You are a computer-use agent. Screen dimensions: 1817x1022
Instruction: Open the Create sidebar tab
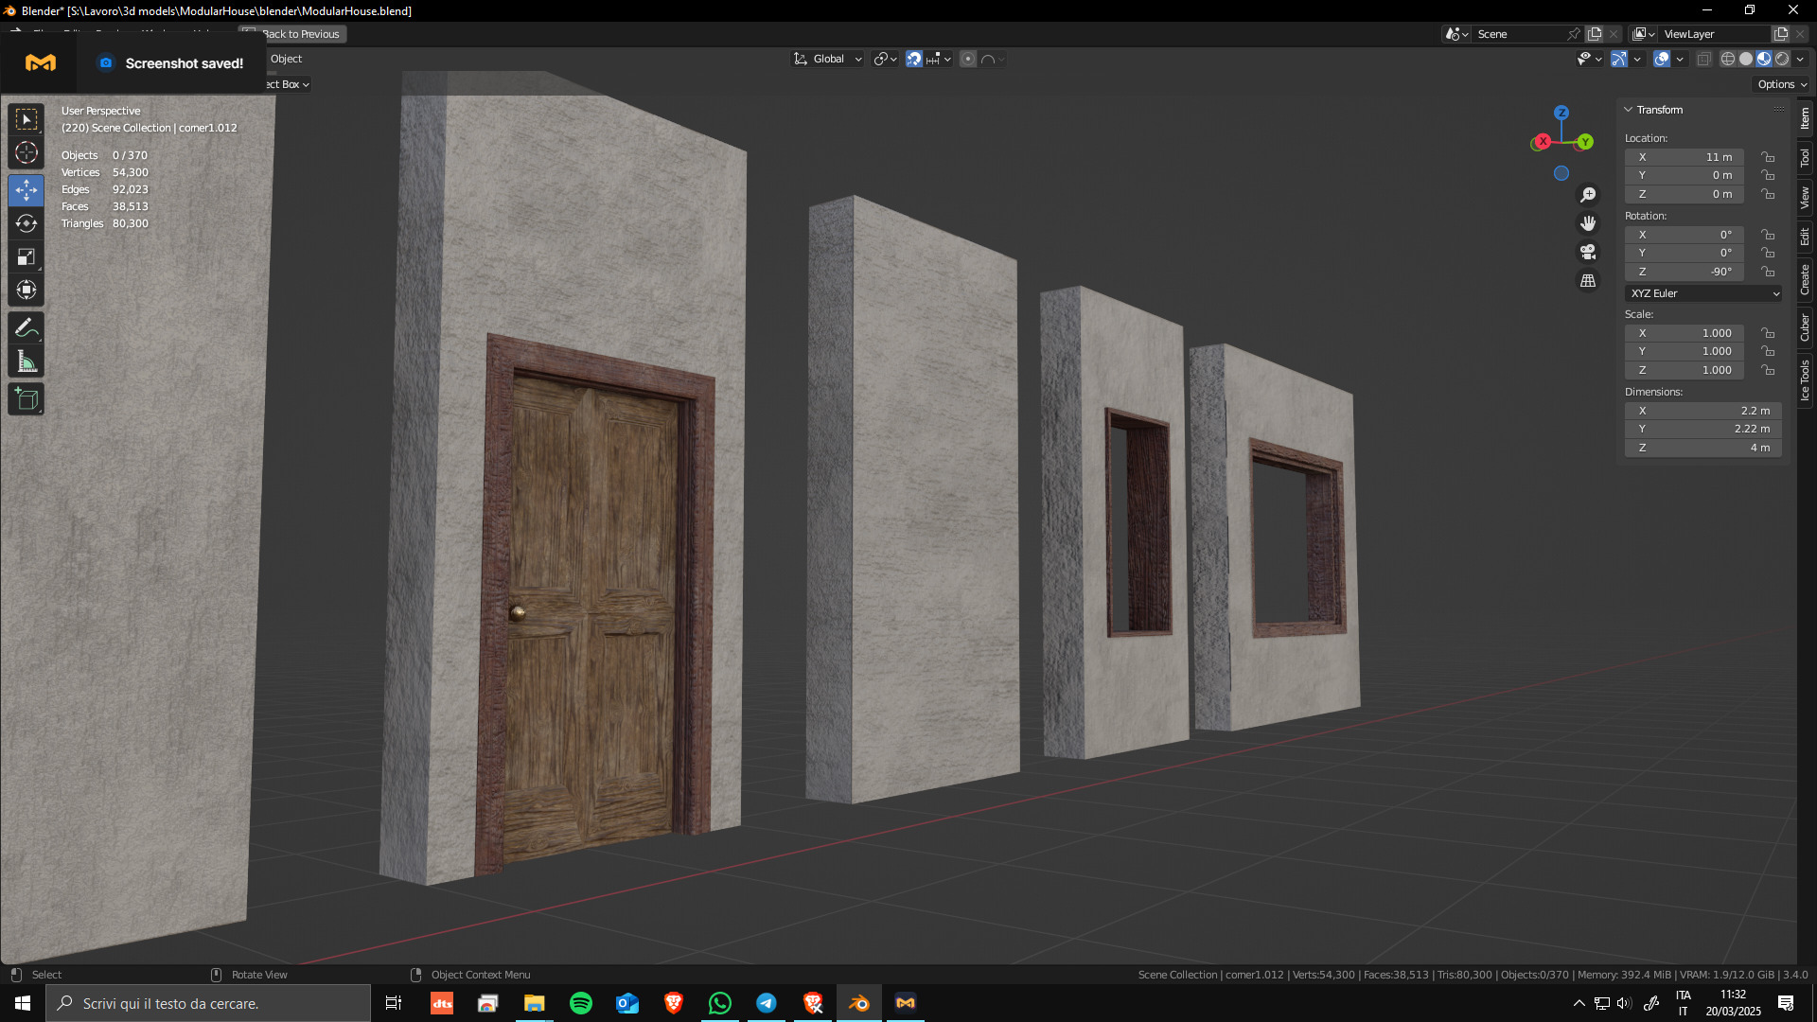(1806, 279)
